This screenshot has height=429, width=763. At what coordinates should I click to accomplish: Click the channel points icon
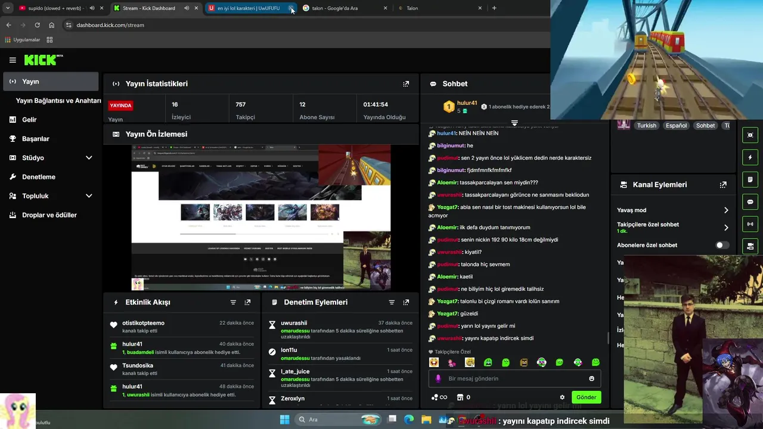pos(435,397)
